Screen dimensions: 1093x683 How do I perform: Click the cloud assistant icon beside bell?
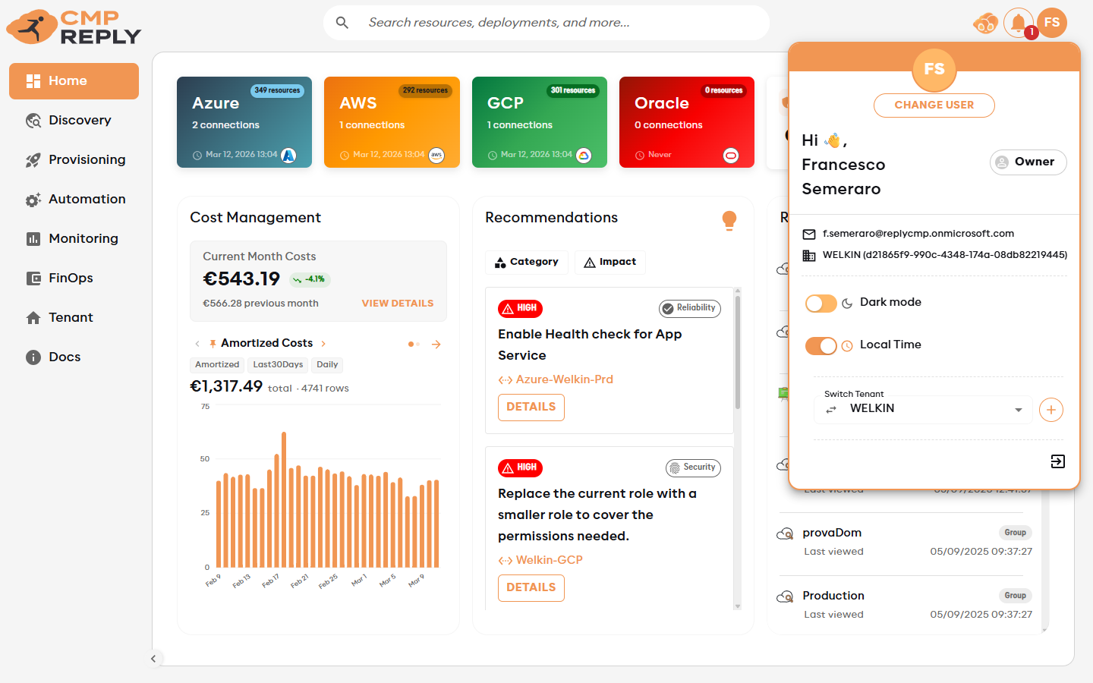pyautogui.click(x=985, y=24)
